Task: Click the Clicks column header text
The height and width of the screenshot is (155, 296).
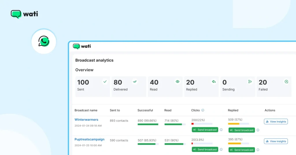Action: tap(195, 110)
